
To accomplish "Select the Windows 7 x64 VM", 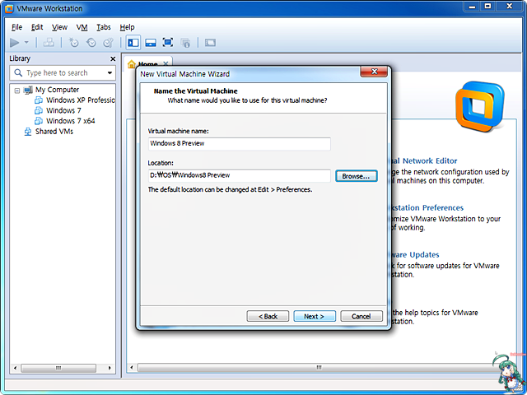I will pos(71,121).
